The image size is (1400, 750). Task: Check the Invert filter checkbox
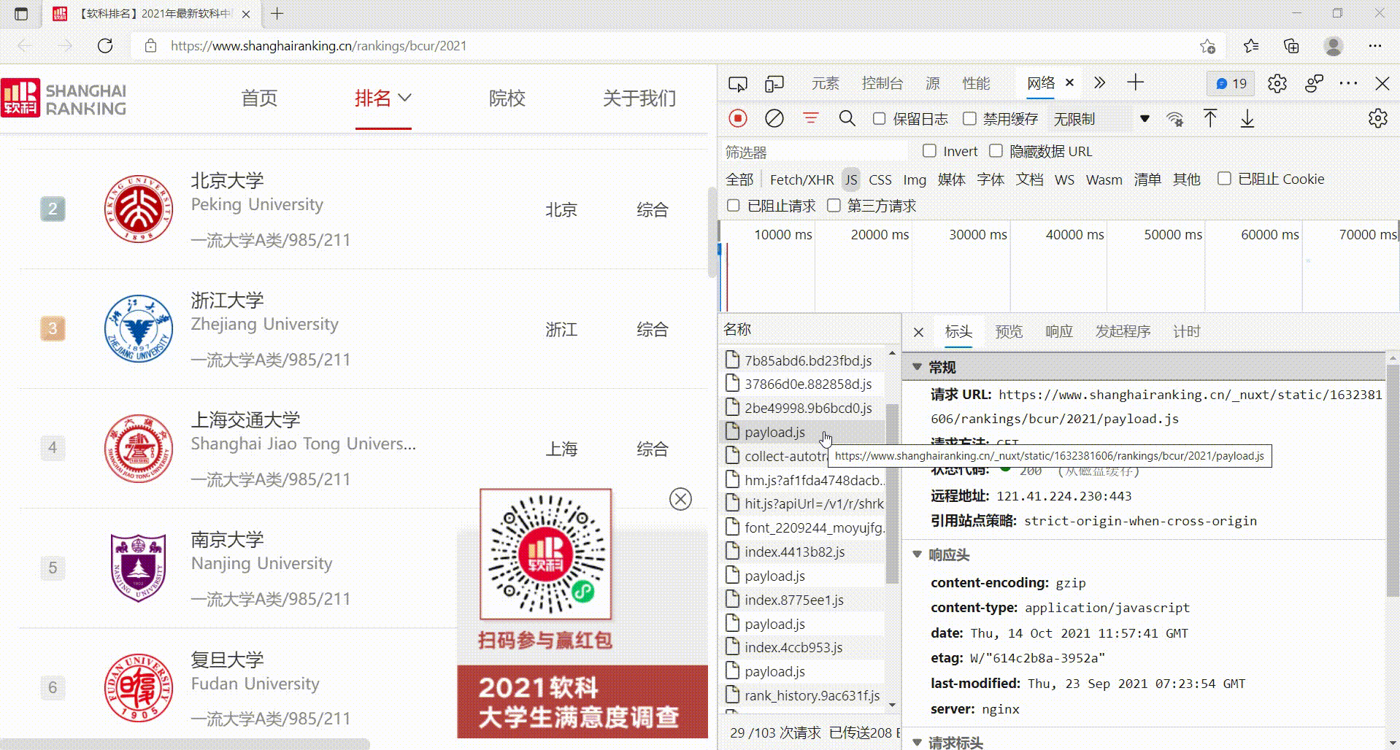[929, 151]
